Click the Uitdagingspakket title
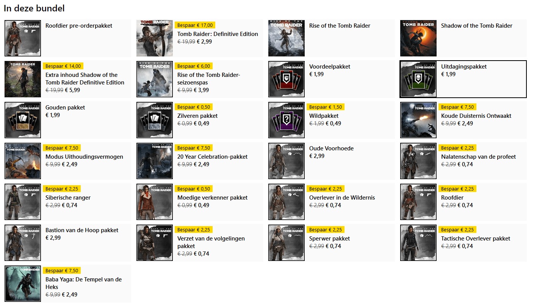This screenshot has width=534, height=306. point(464,67)
